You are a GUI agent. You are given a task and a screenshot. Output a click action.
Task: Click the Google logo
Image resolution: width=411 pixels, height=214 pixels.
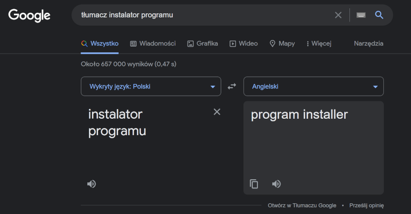29,15
